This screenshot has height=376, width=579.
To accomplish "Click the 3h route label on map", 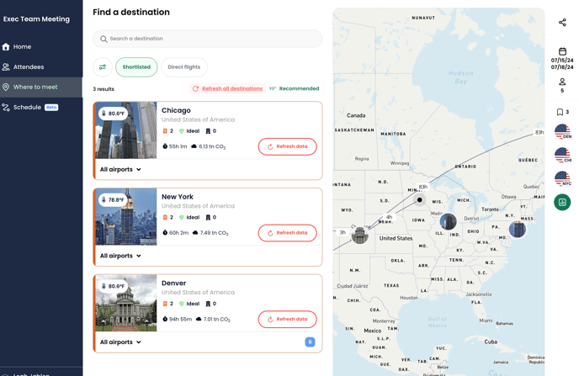I will coord(343,232).
